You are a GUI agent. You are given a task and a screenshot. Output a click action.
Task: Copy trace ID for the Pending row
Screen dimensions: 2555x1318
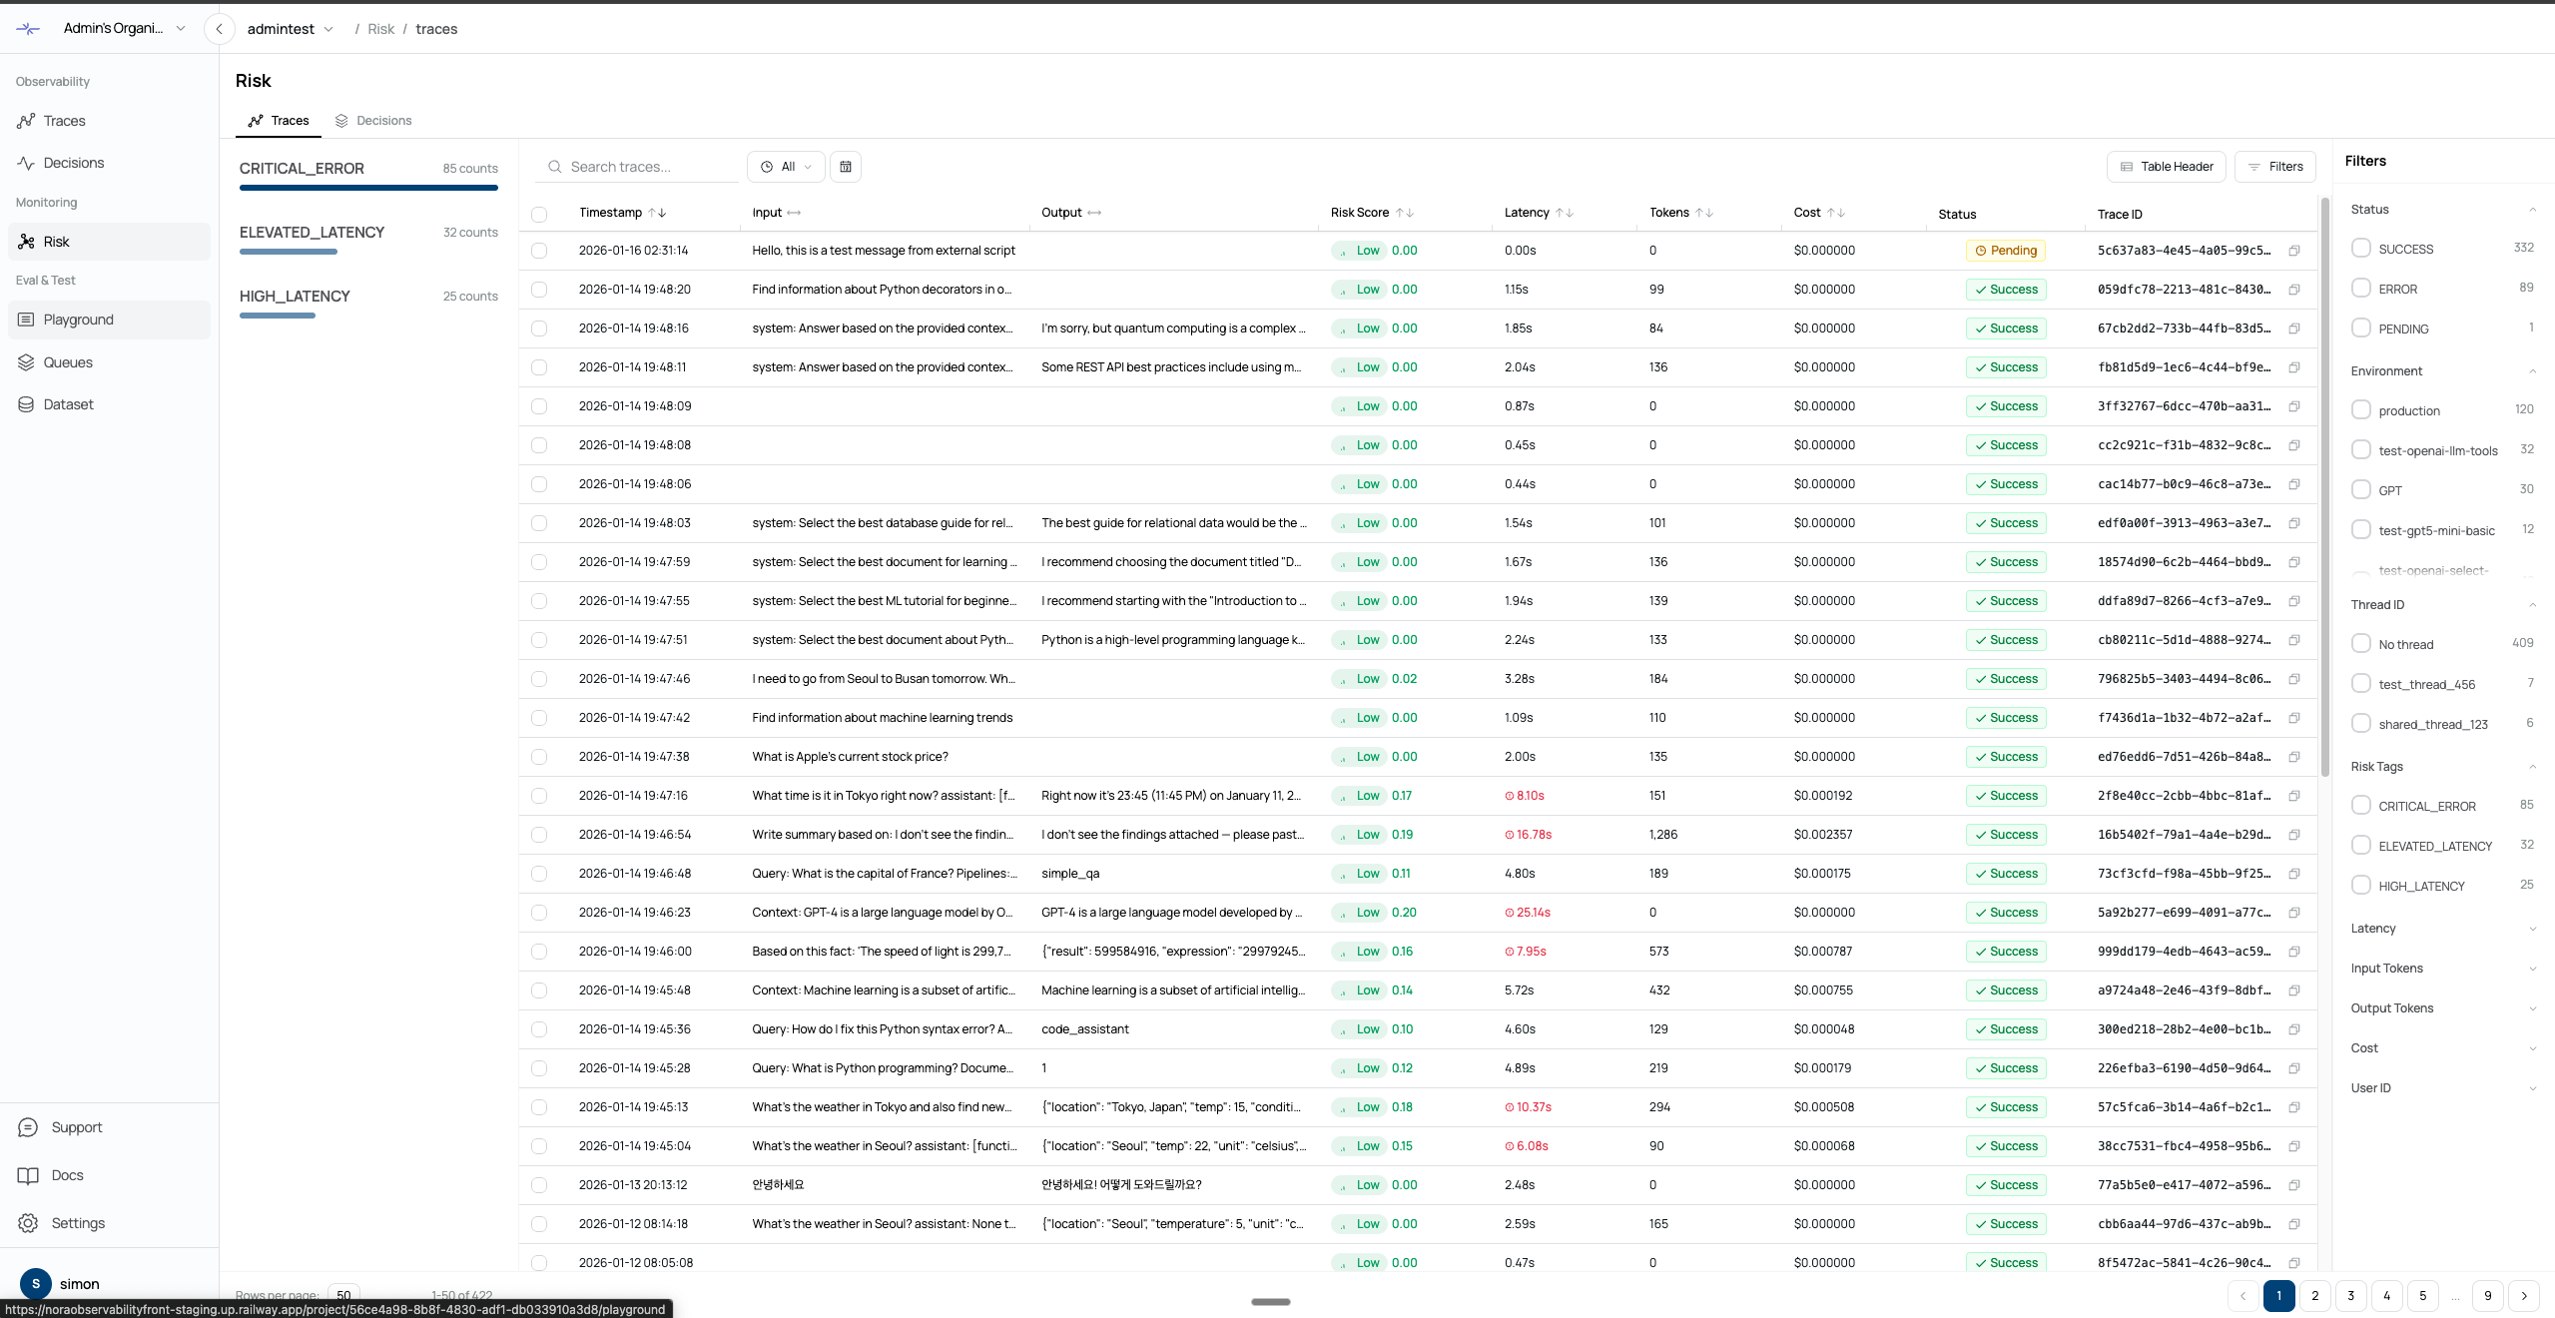pyautogui.click(x=2293, y=251)
